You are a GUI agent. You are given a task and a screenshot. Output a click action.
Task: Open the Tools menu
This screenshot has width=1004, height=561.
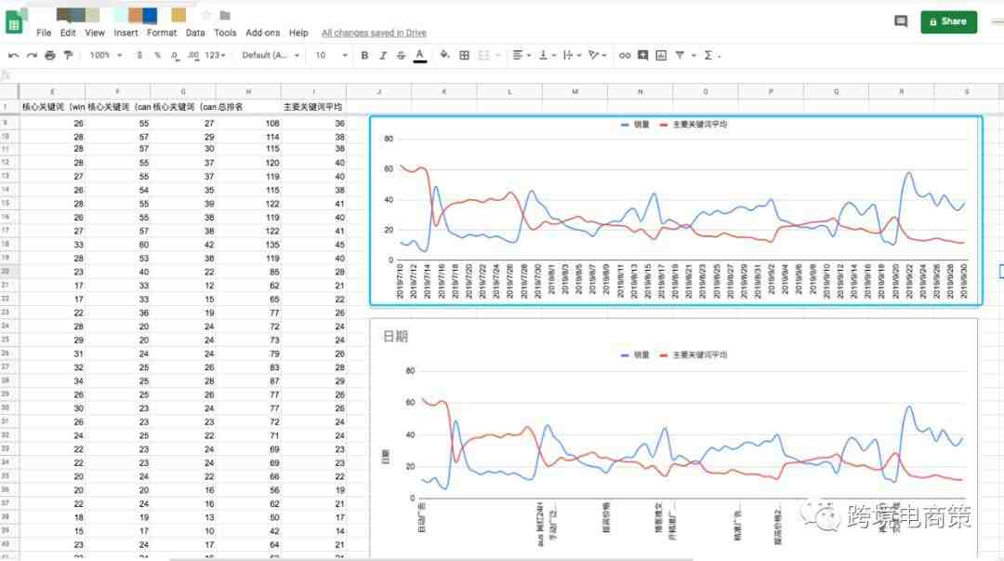(225, 33)
